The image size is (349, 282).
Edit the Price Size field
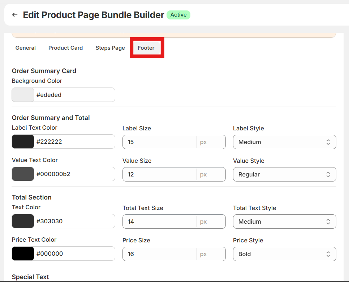[x=159, y=254]
